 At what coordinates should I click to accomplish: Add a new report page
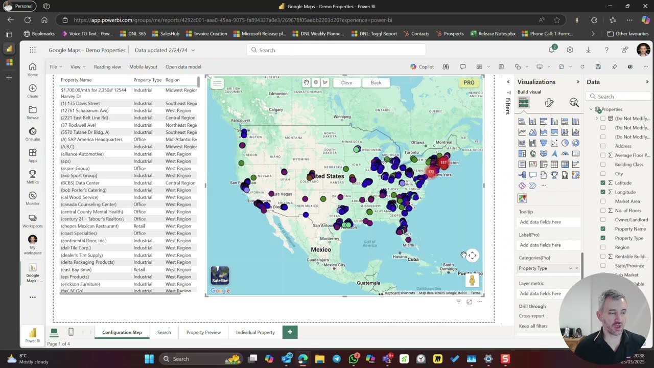point(290,332)
